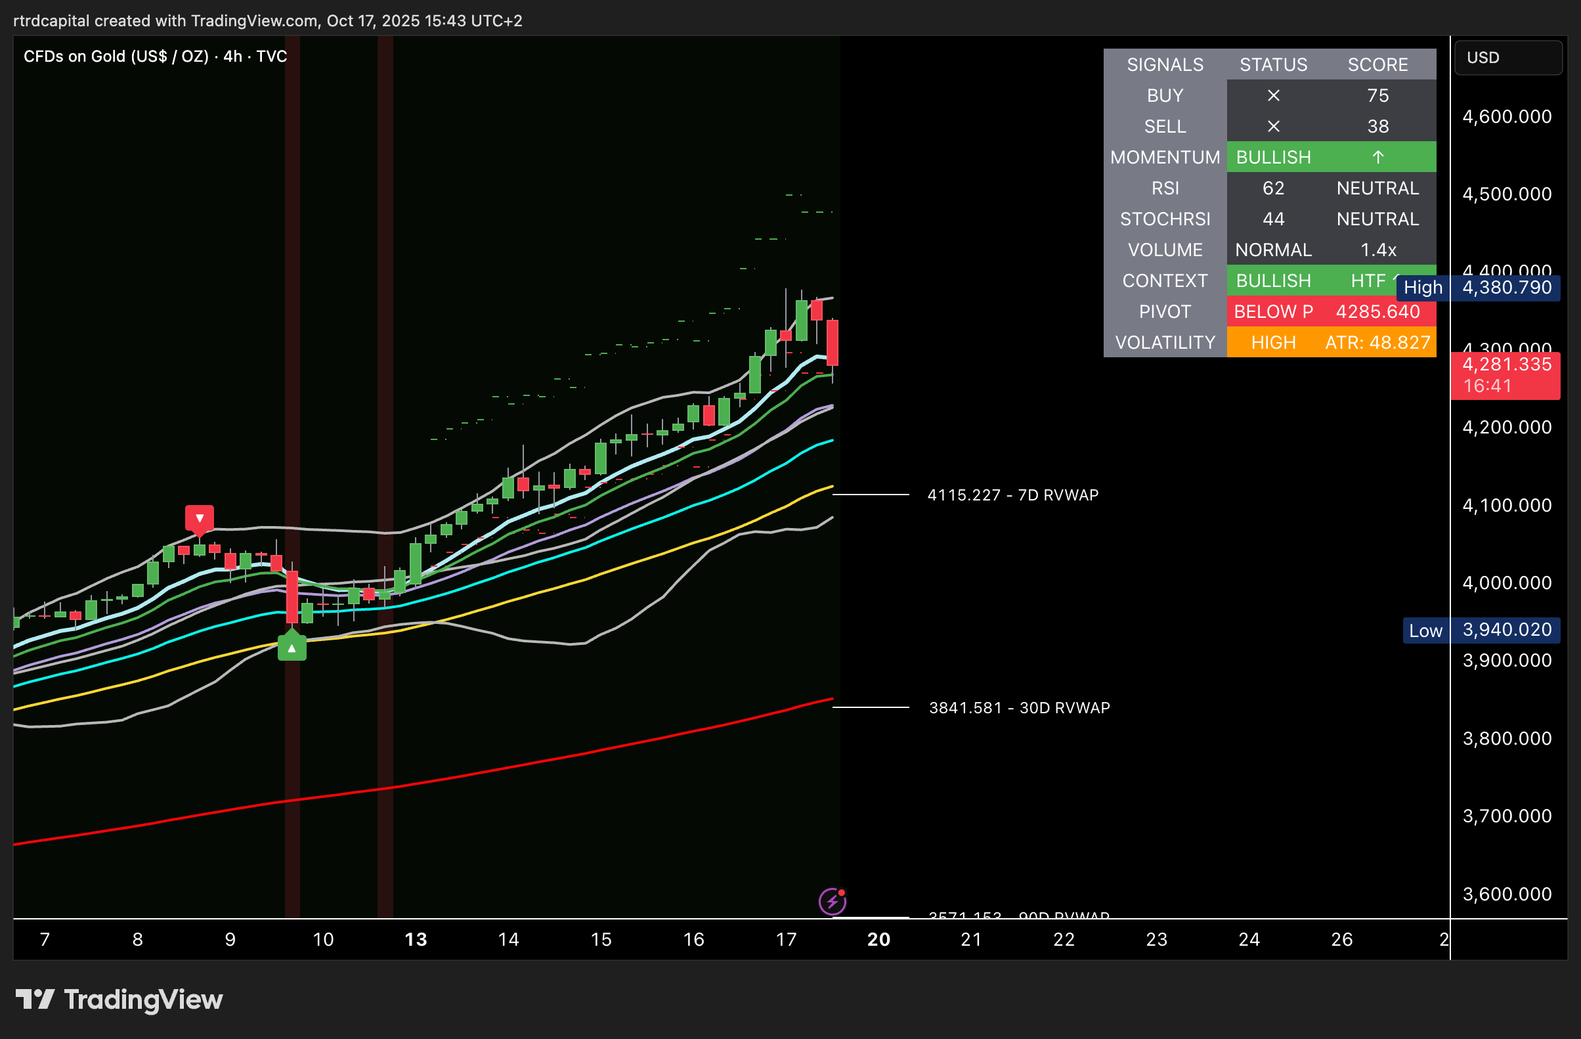Click the SELL status X mark
Image resolution: width=1581 pixels, height=1039 pixels.
pos(1273,126)
